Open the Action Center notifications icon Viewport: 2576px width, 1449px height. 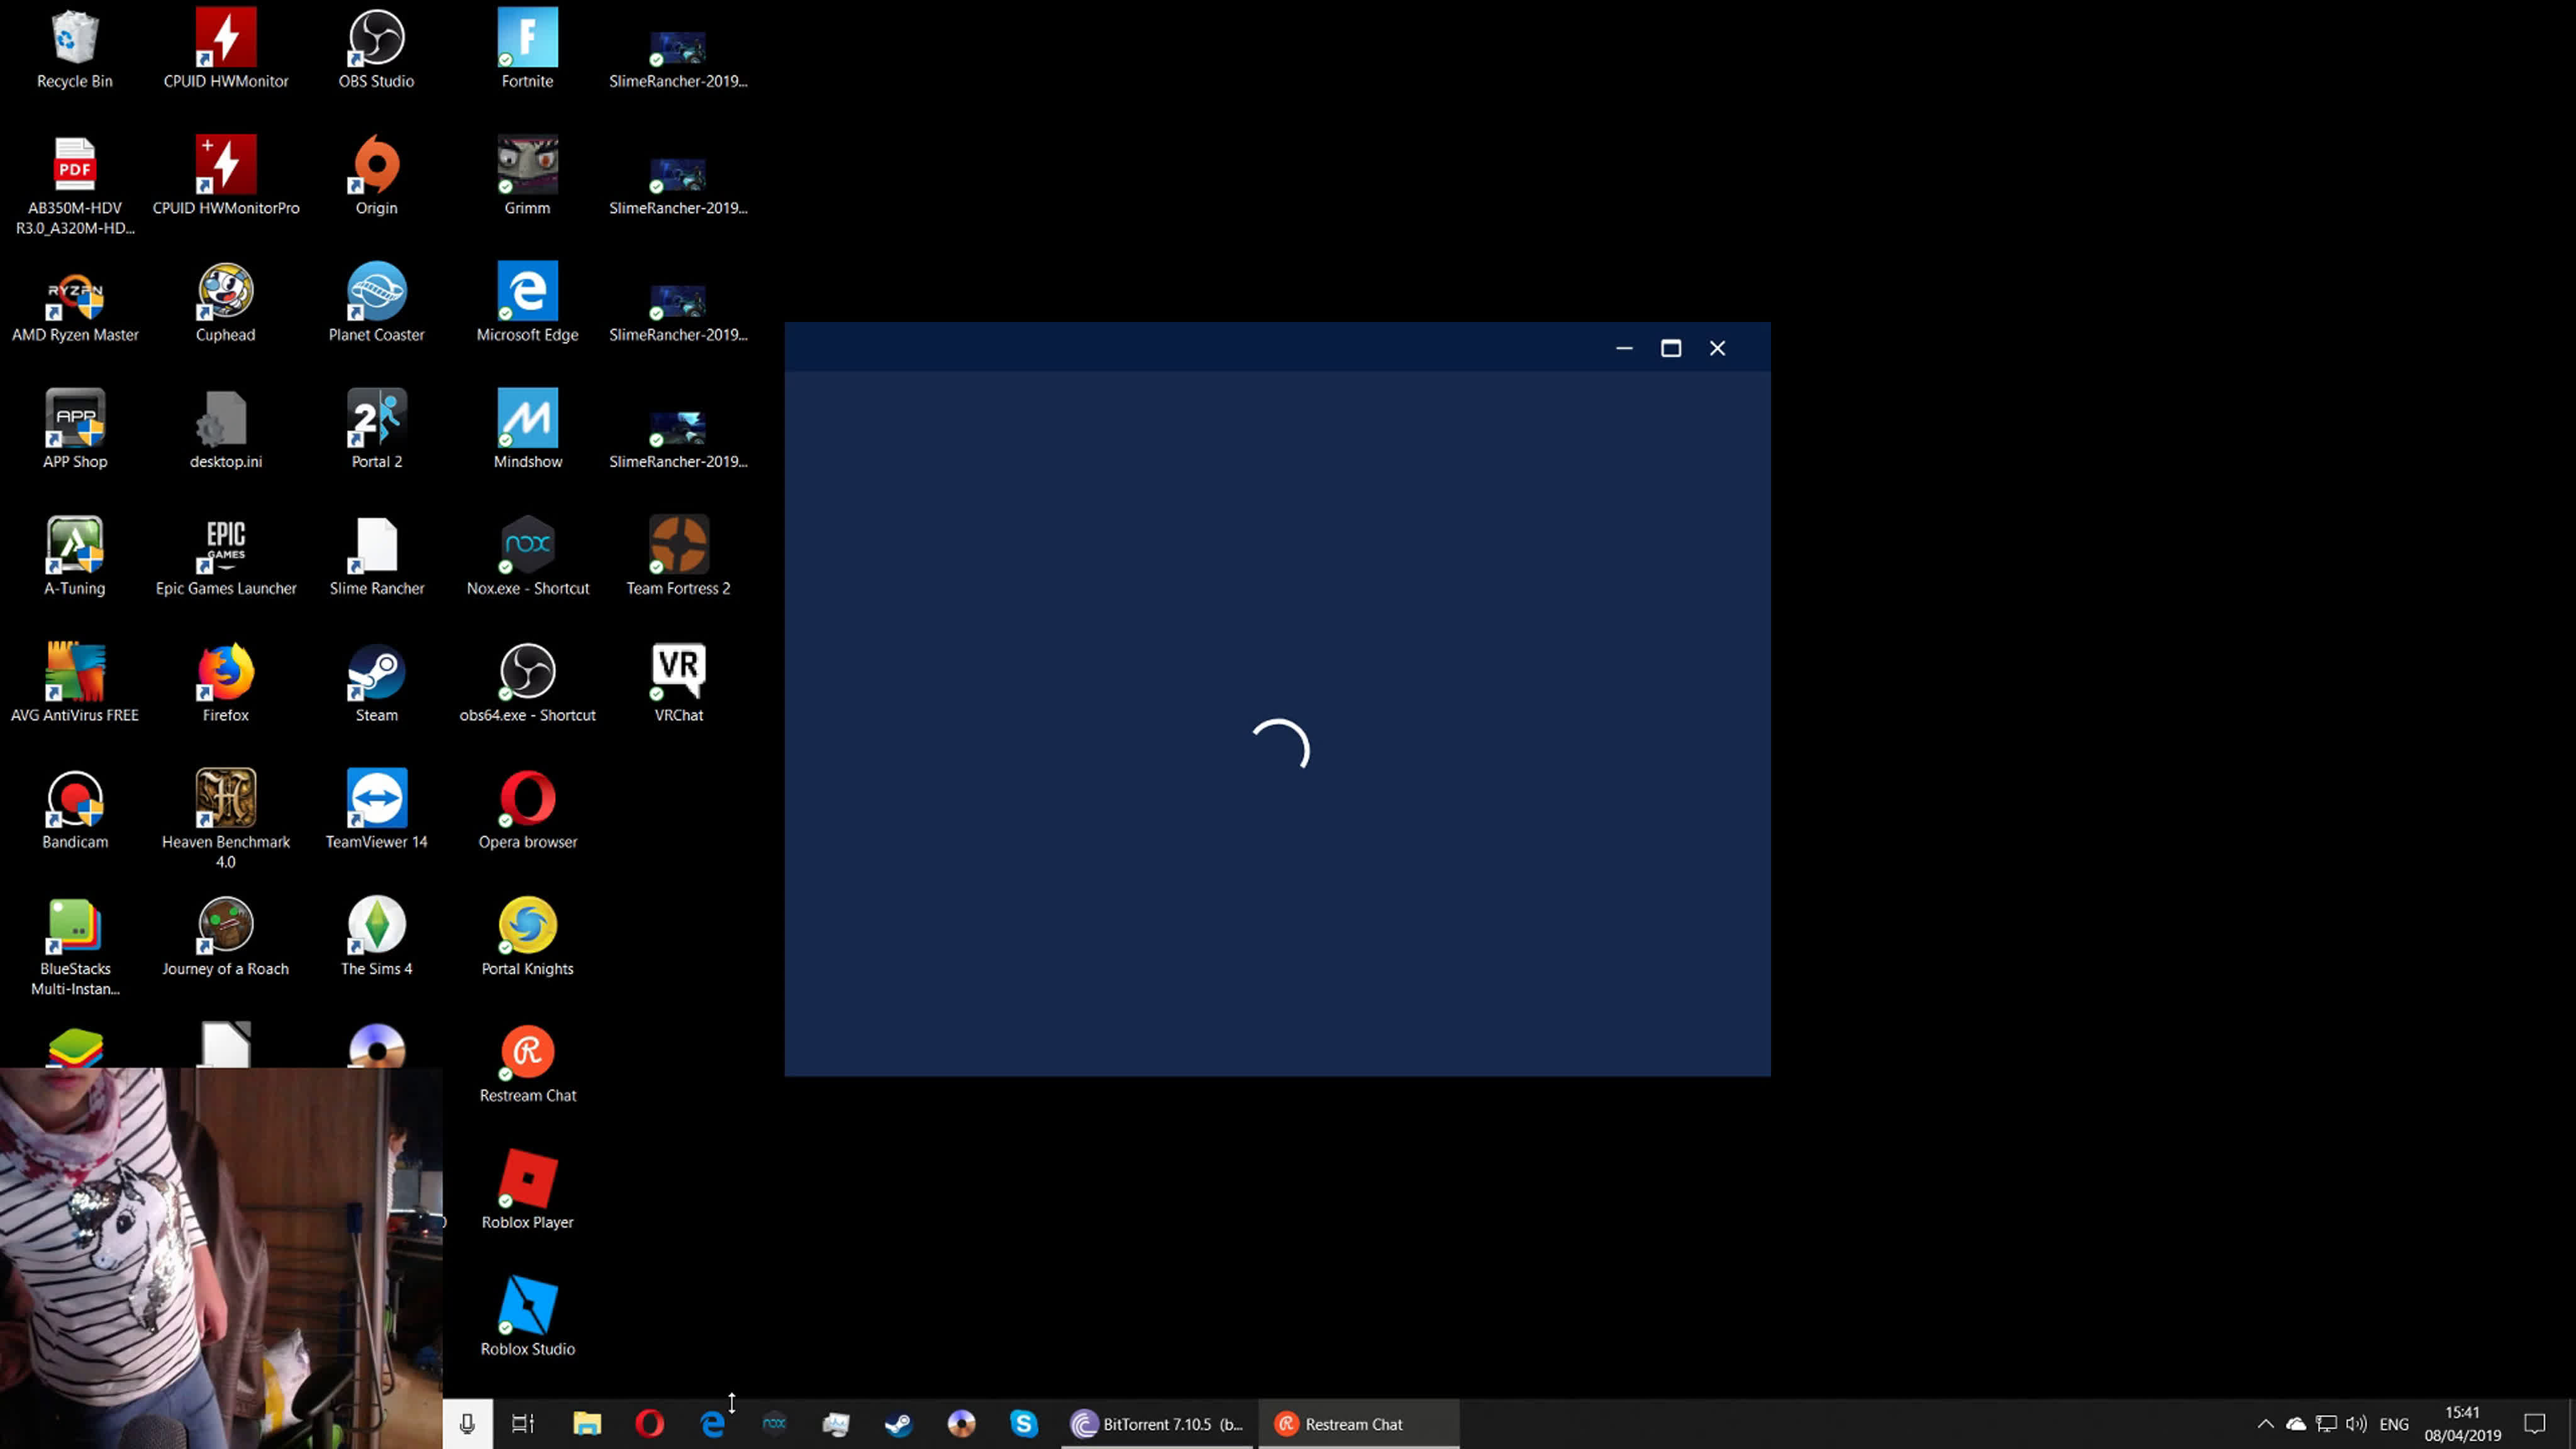(2534, 1424)
